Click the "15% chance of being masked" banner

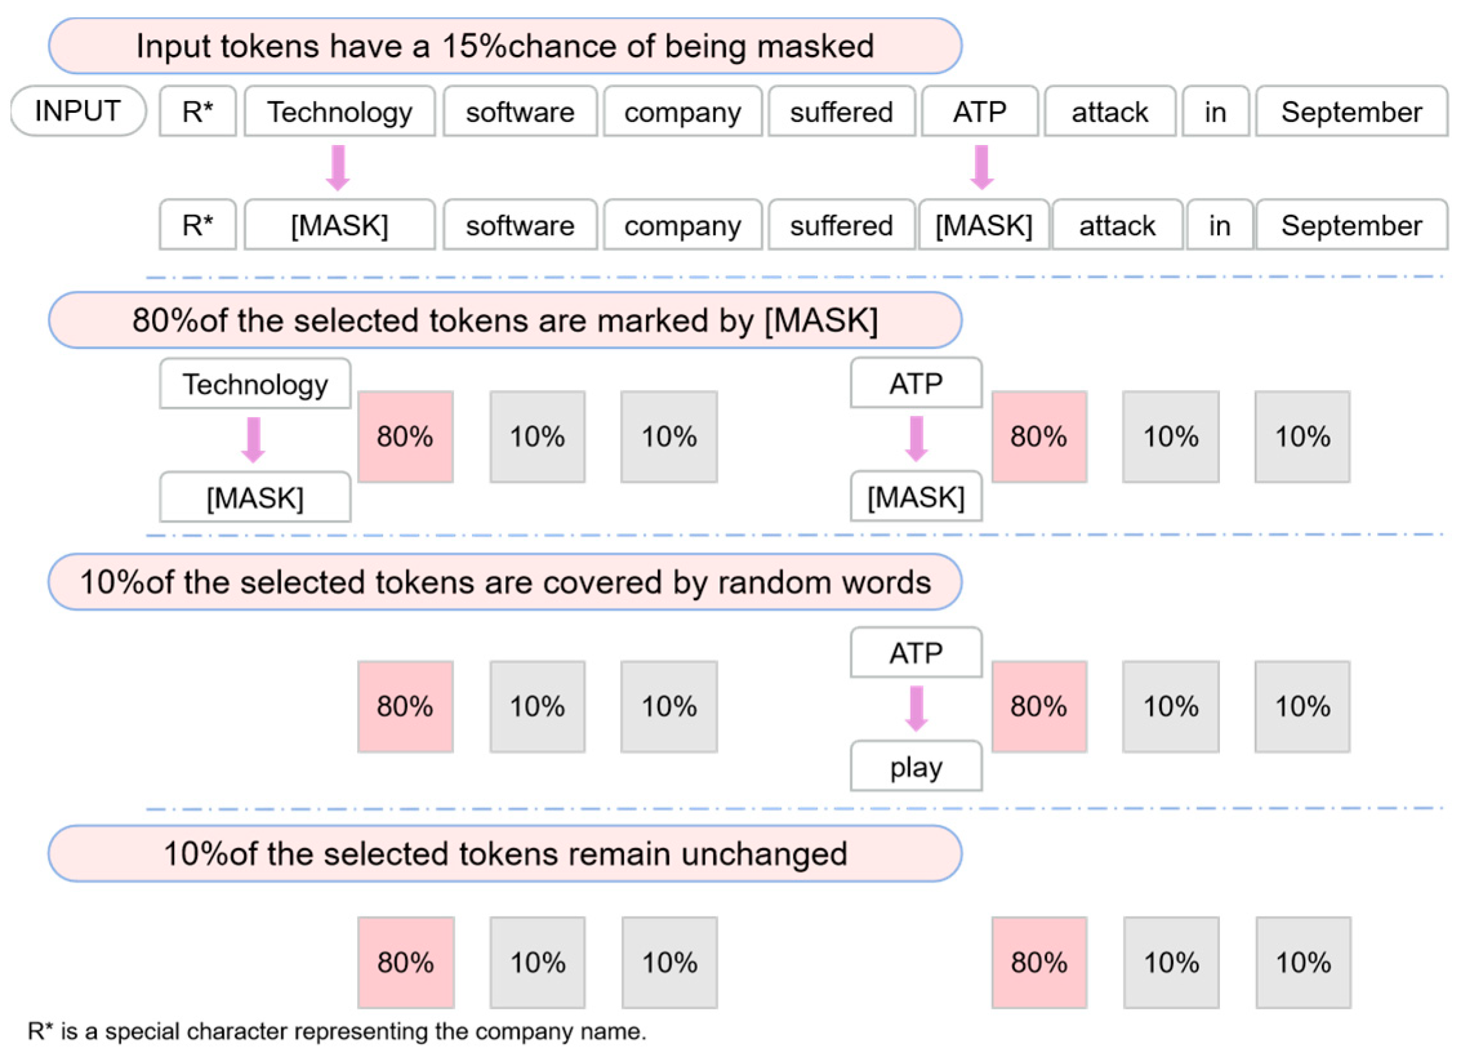505,46
